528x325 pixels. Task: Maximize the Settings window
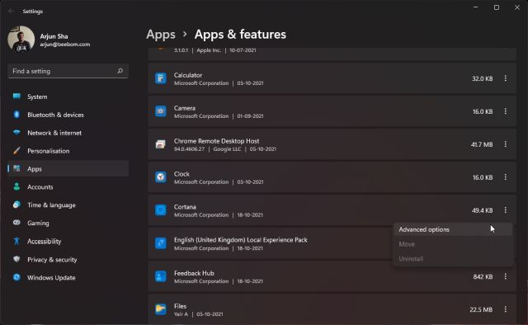(x=497, y=7)
